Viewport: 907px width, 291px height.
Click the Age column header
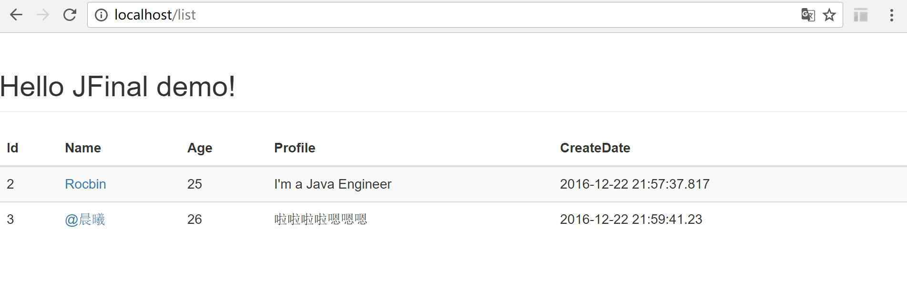point(200,148)
